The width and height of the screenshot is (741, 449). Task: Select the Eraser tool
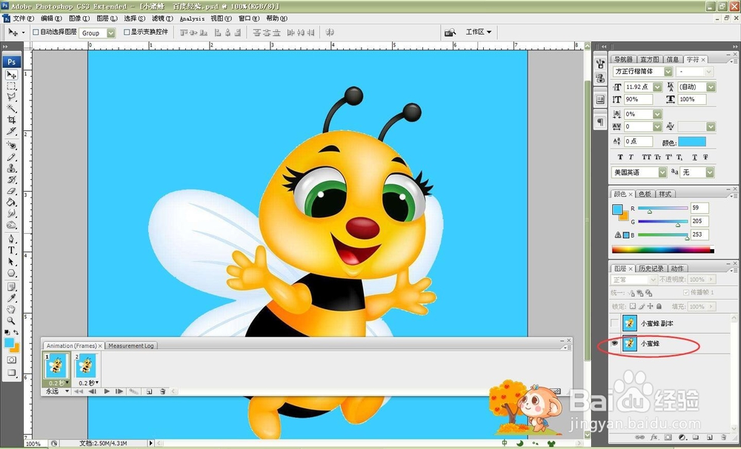pyautogui.click(x=11, y=191)
